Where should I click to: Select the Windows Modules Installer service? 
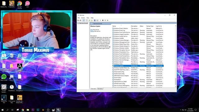(138, 48)
